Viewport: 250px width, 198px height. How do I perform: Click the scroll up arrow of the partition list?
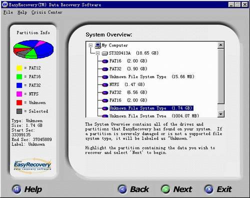pyautogui.click(x=221, y=45)
